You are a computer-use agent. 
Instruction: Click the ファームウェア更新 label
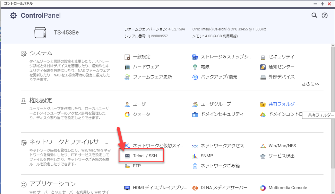coord(152,77)
